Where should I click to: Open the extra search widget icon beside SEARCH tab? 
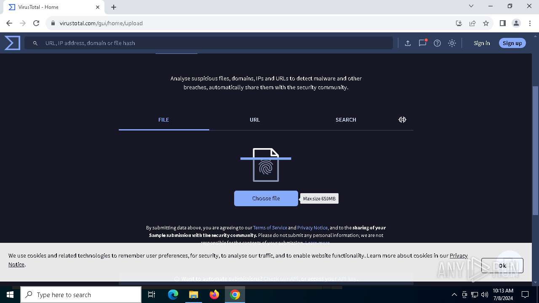tap(402, 120)
